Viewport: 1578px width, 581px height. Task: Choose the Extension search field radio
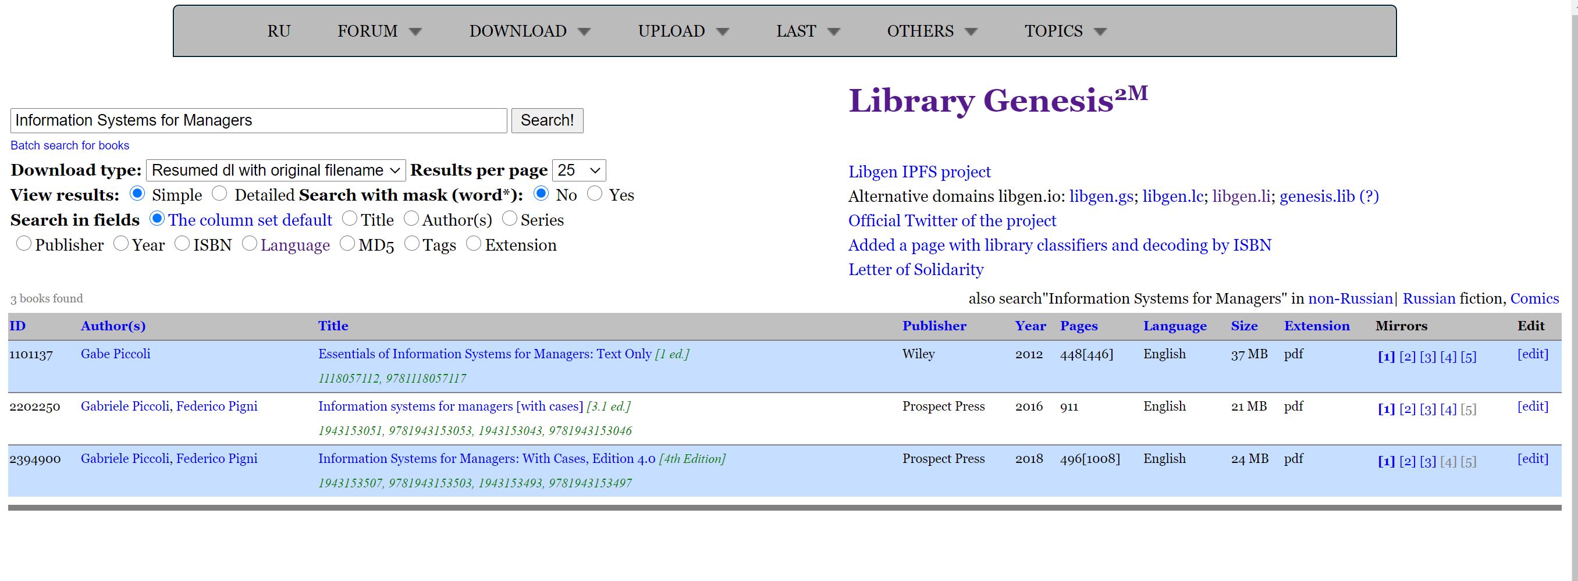pyautogui.click(x=474, y=244)
